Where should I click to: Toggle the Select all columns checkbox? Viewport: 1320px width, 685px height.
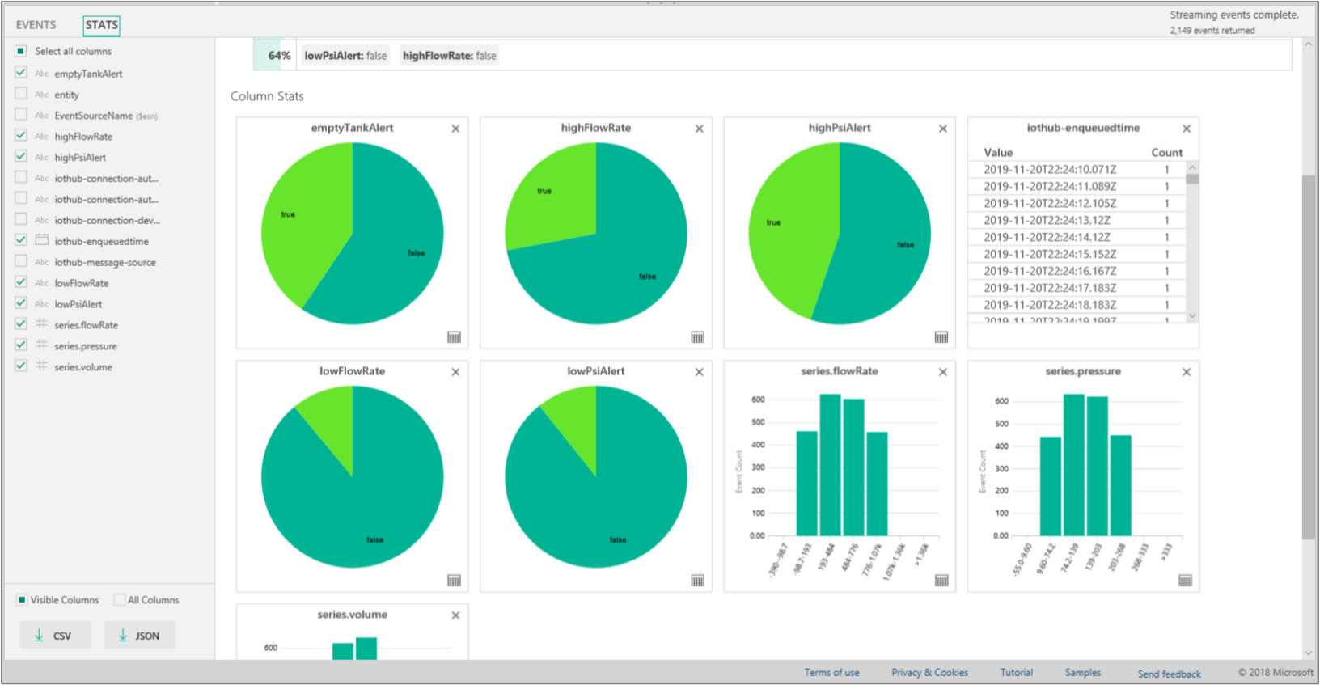click(x=21, y=51)
